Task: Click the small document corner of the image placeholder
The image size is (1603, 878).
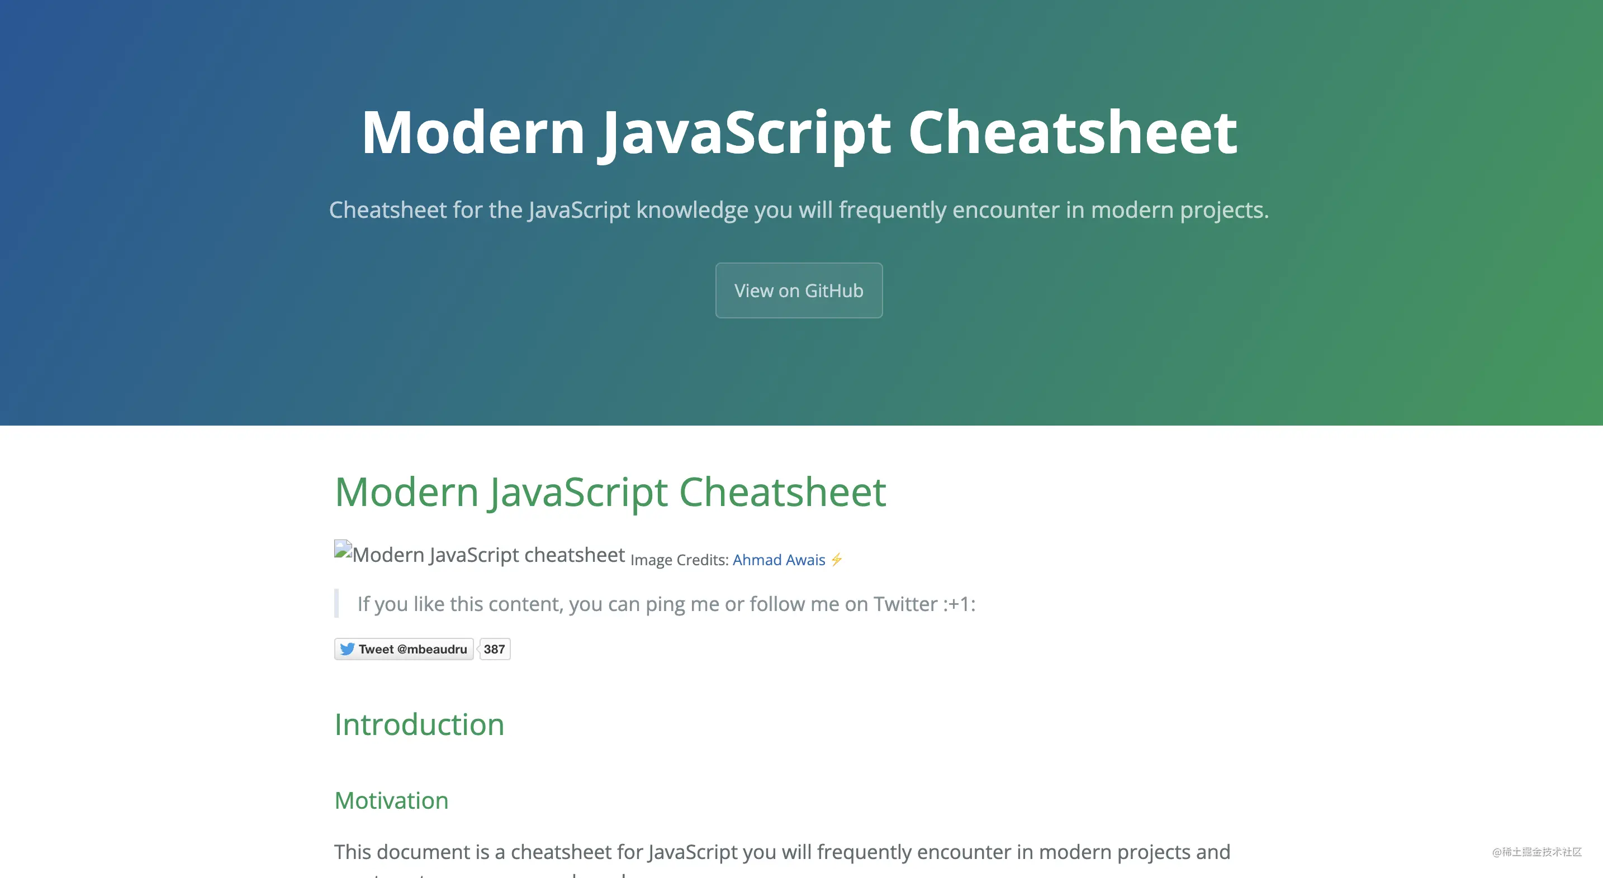Action: point(349,543)
